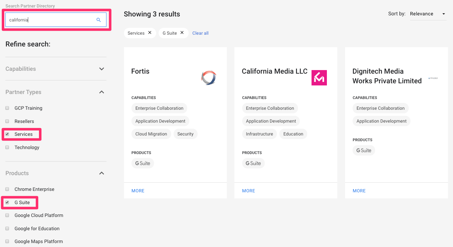Enable the Google Maps Platform checkbox
Image resolution: width=453 pixels, height=247 pixels.
[7, 241]
